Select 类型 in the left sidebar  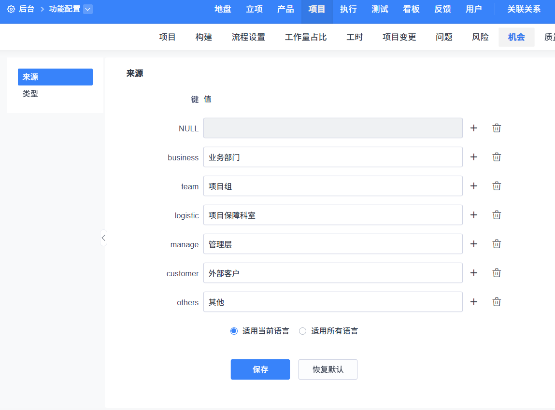click(x=30, y=94)
